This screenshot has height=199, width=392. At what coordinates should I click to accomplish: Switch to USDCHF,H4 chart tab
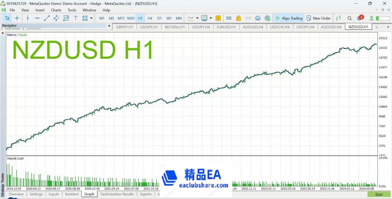280,27
